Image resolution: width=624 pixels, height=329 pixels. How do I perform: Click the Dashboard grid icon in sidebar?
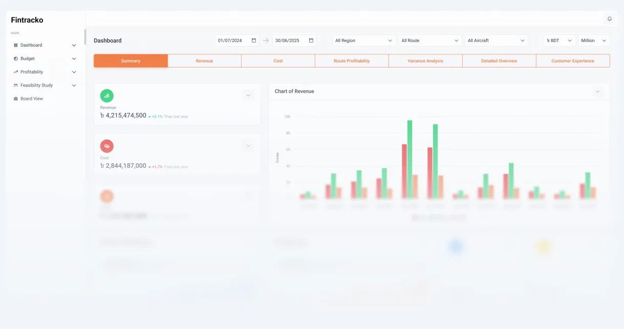(x=16, y=46)
